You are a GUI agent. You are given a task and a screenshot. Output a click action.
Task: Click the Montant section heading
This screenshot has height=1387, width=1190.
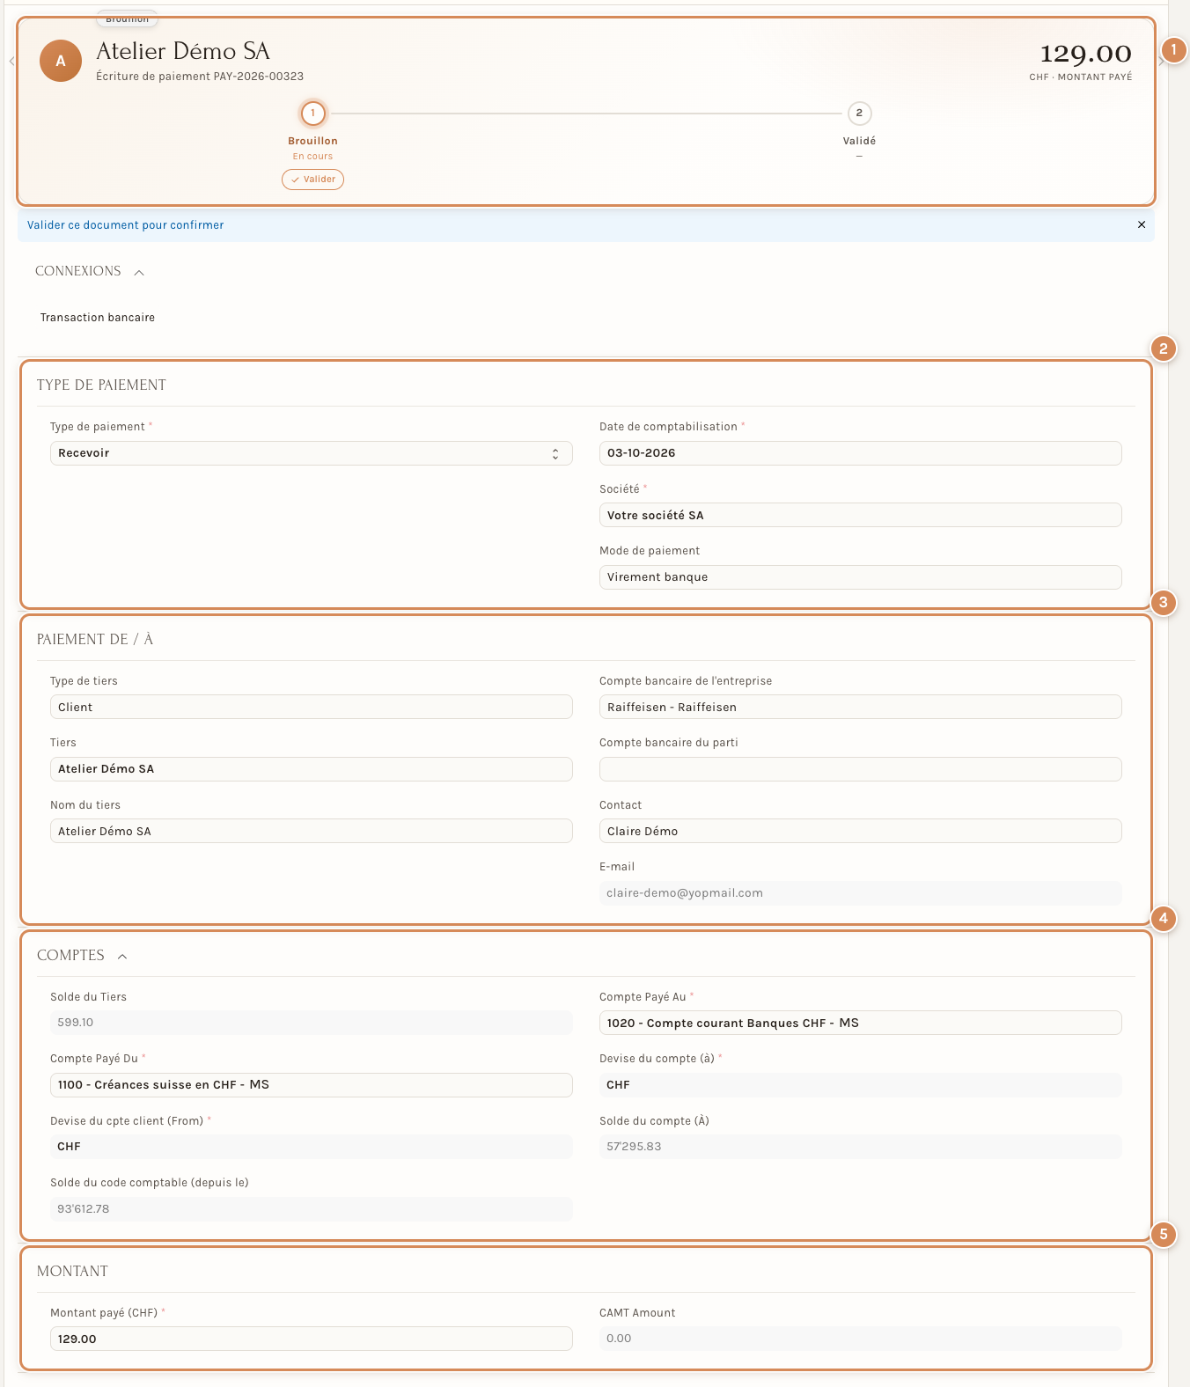[x=72, y=1272]
